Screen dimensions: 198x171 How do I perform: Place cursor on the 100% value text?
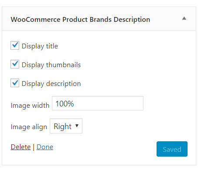pos(65,104)
